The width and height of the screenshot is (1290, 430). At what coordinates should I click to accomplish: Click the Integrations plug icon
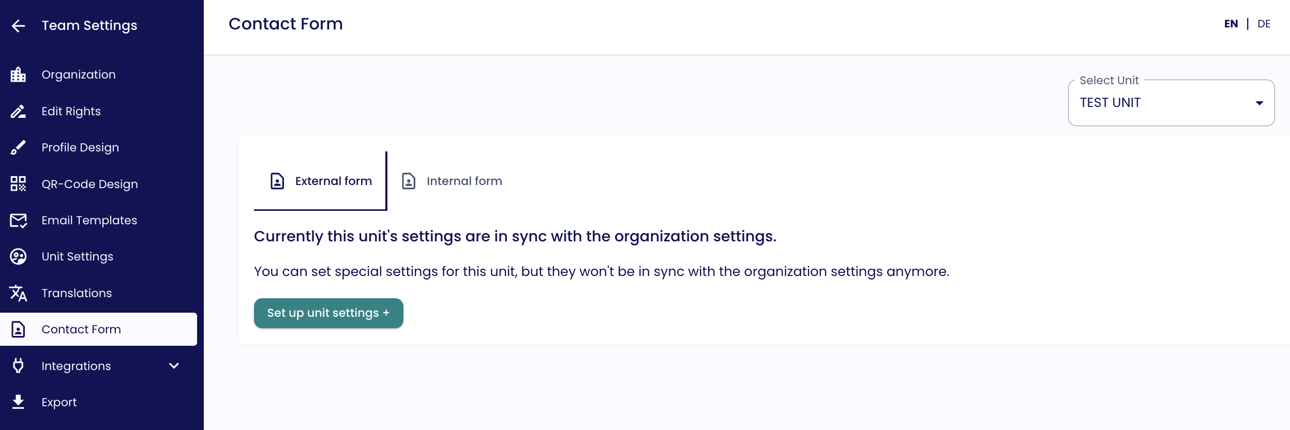pyautogui.click(x=18, y=365)
